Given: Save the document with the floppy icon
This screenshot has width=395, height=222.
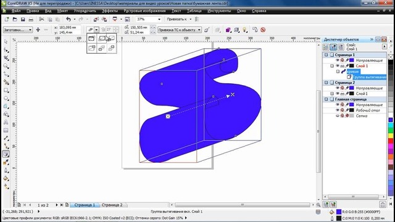Looking at the screenshot, I should coord(23,19).
